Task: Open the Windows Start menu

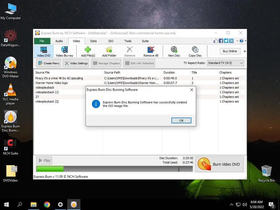Action: tap(7, 205)
